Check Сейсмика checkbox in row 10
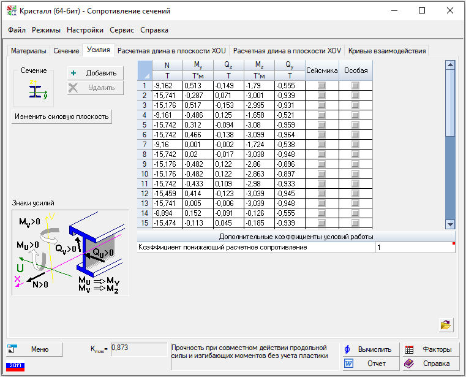Screen dimensions: 466x377 (x=321, y=174)
